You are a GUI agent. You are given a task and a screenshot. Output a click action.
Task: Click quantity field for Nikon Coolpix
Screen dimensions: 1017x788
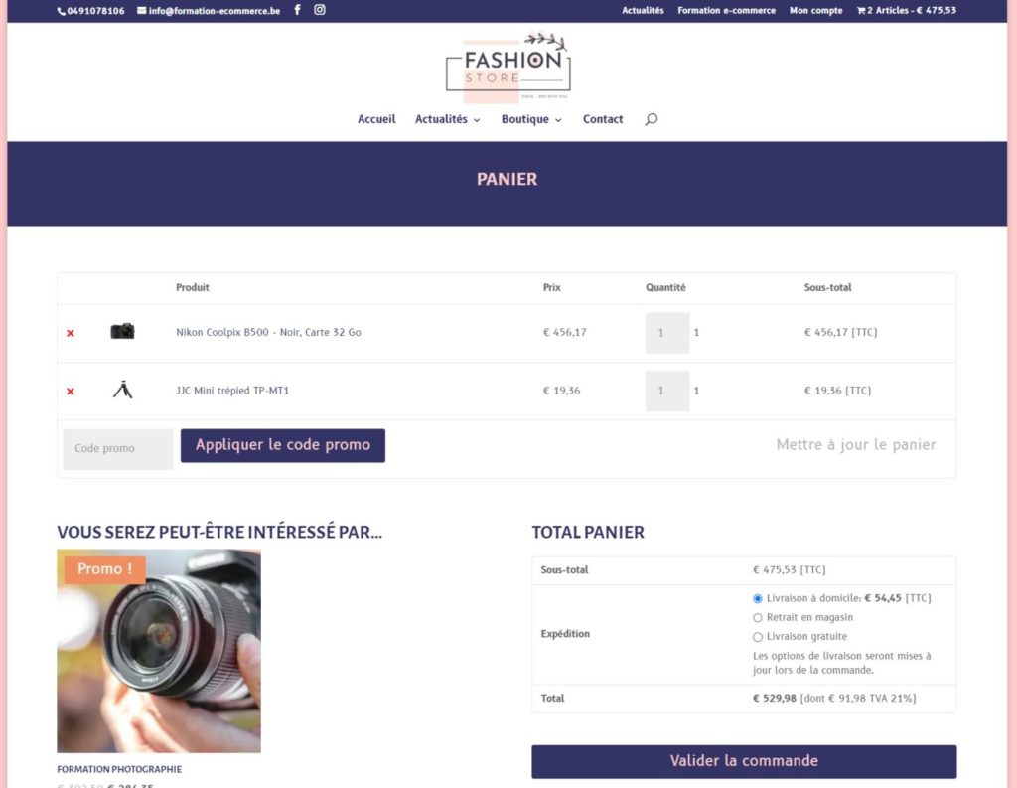click(667, 333)
